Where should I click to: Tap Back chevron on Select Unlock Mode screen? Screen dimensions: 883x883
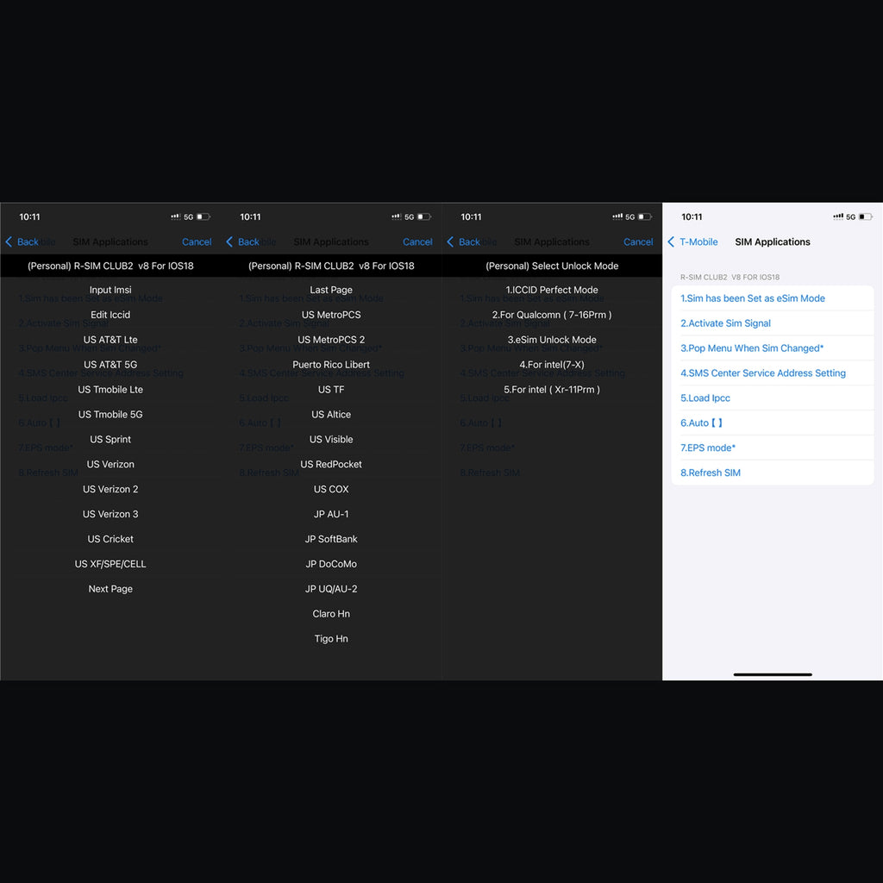coord(451,242)
